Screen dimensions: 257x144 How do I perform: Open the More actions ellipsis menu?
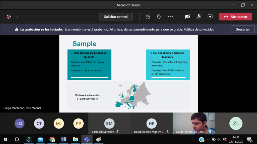tap(170, 17)
